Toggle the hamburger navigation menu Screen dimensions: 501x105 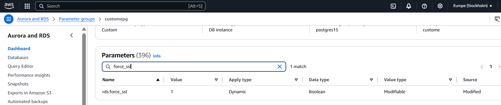point(9,19)
